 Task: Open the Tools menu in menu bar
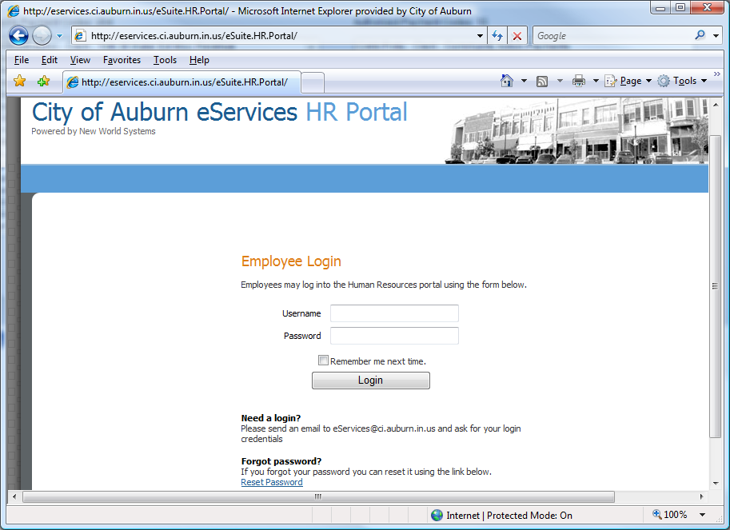(165, 60)
